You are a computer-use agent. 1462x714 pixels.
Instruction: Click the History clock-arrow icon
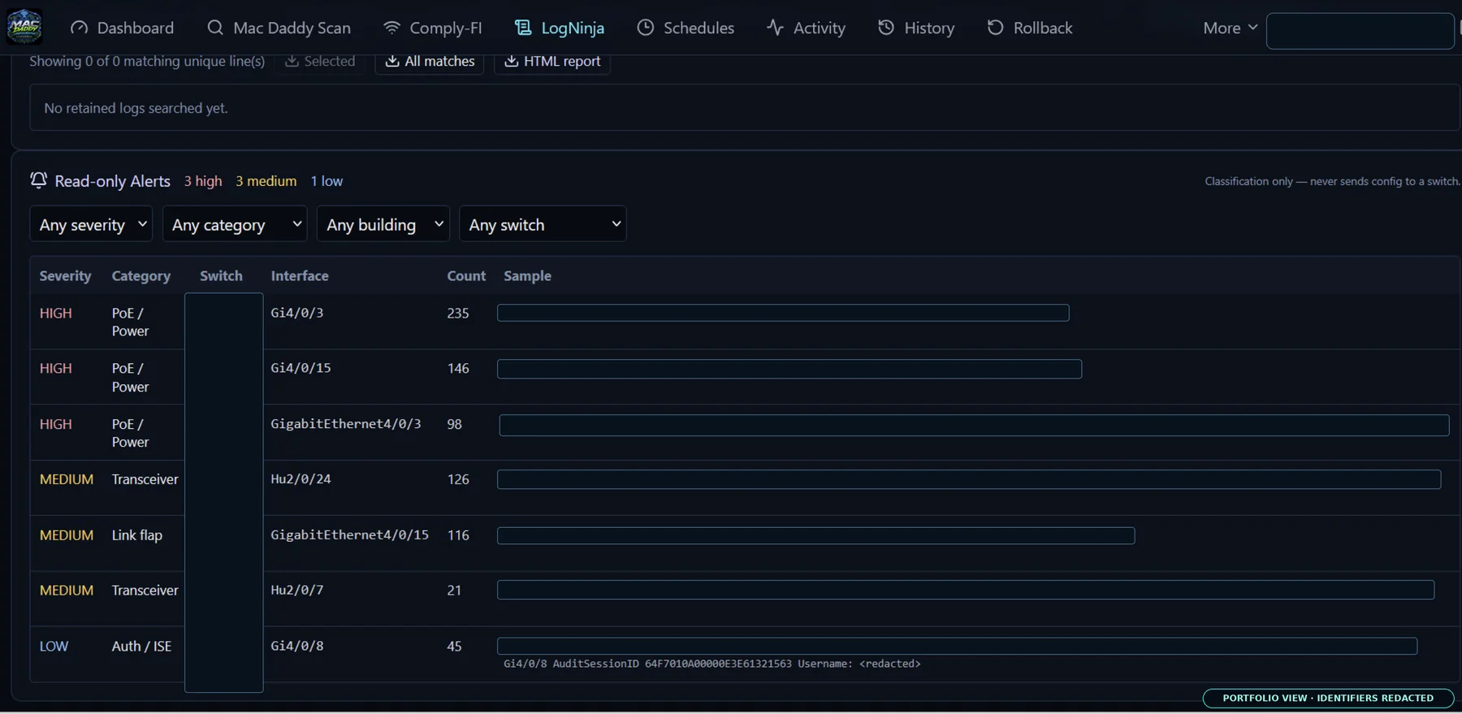coord(886,28)
